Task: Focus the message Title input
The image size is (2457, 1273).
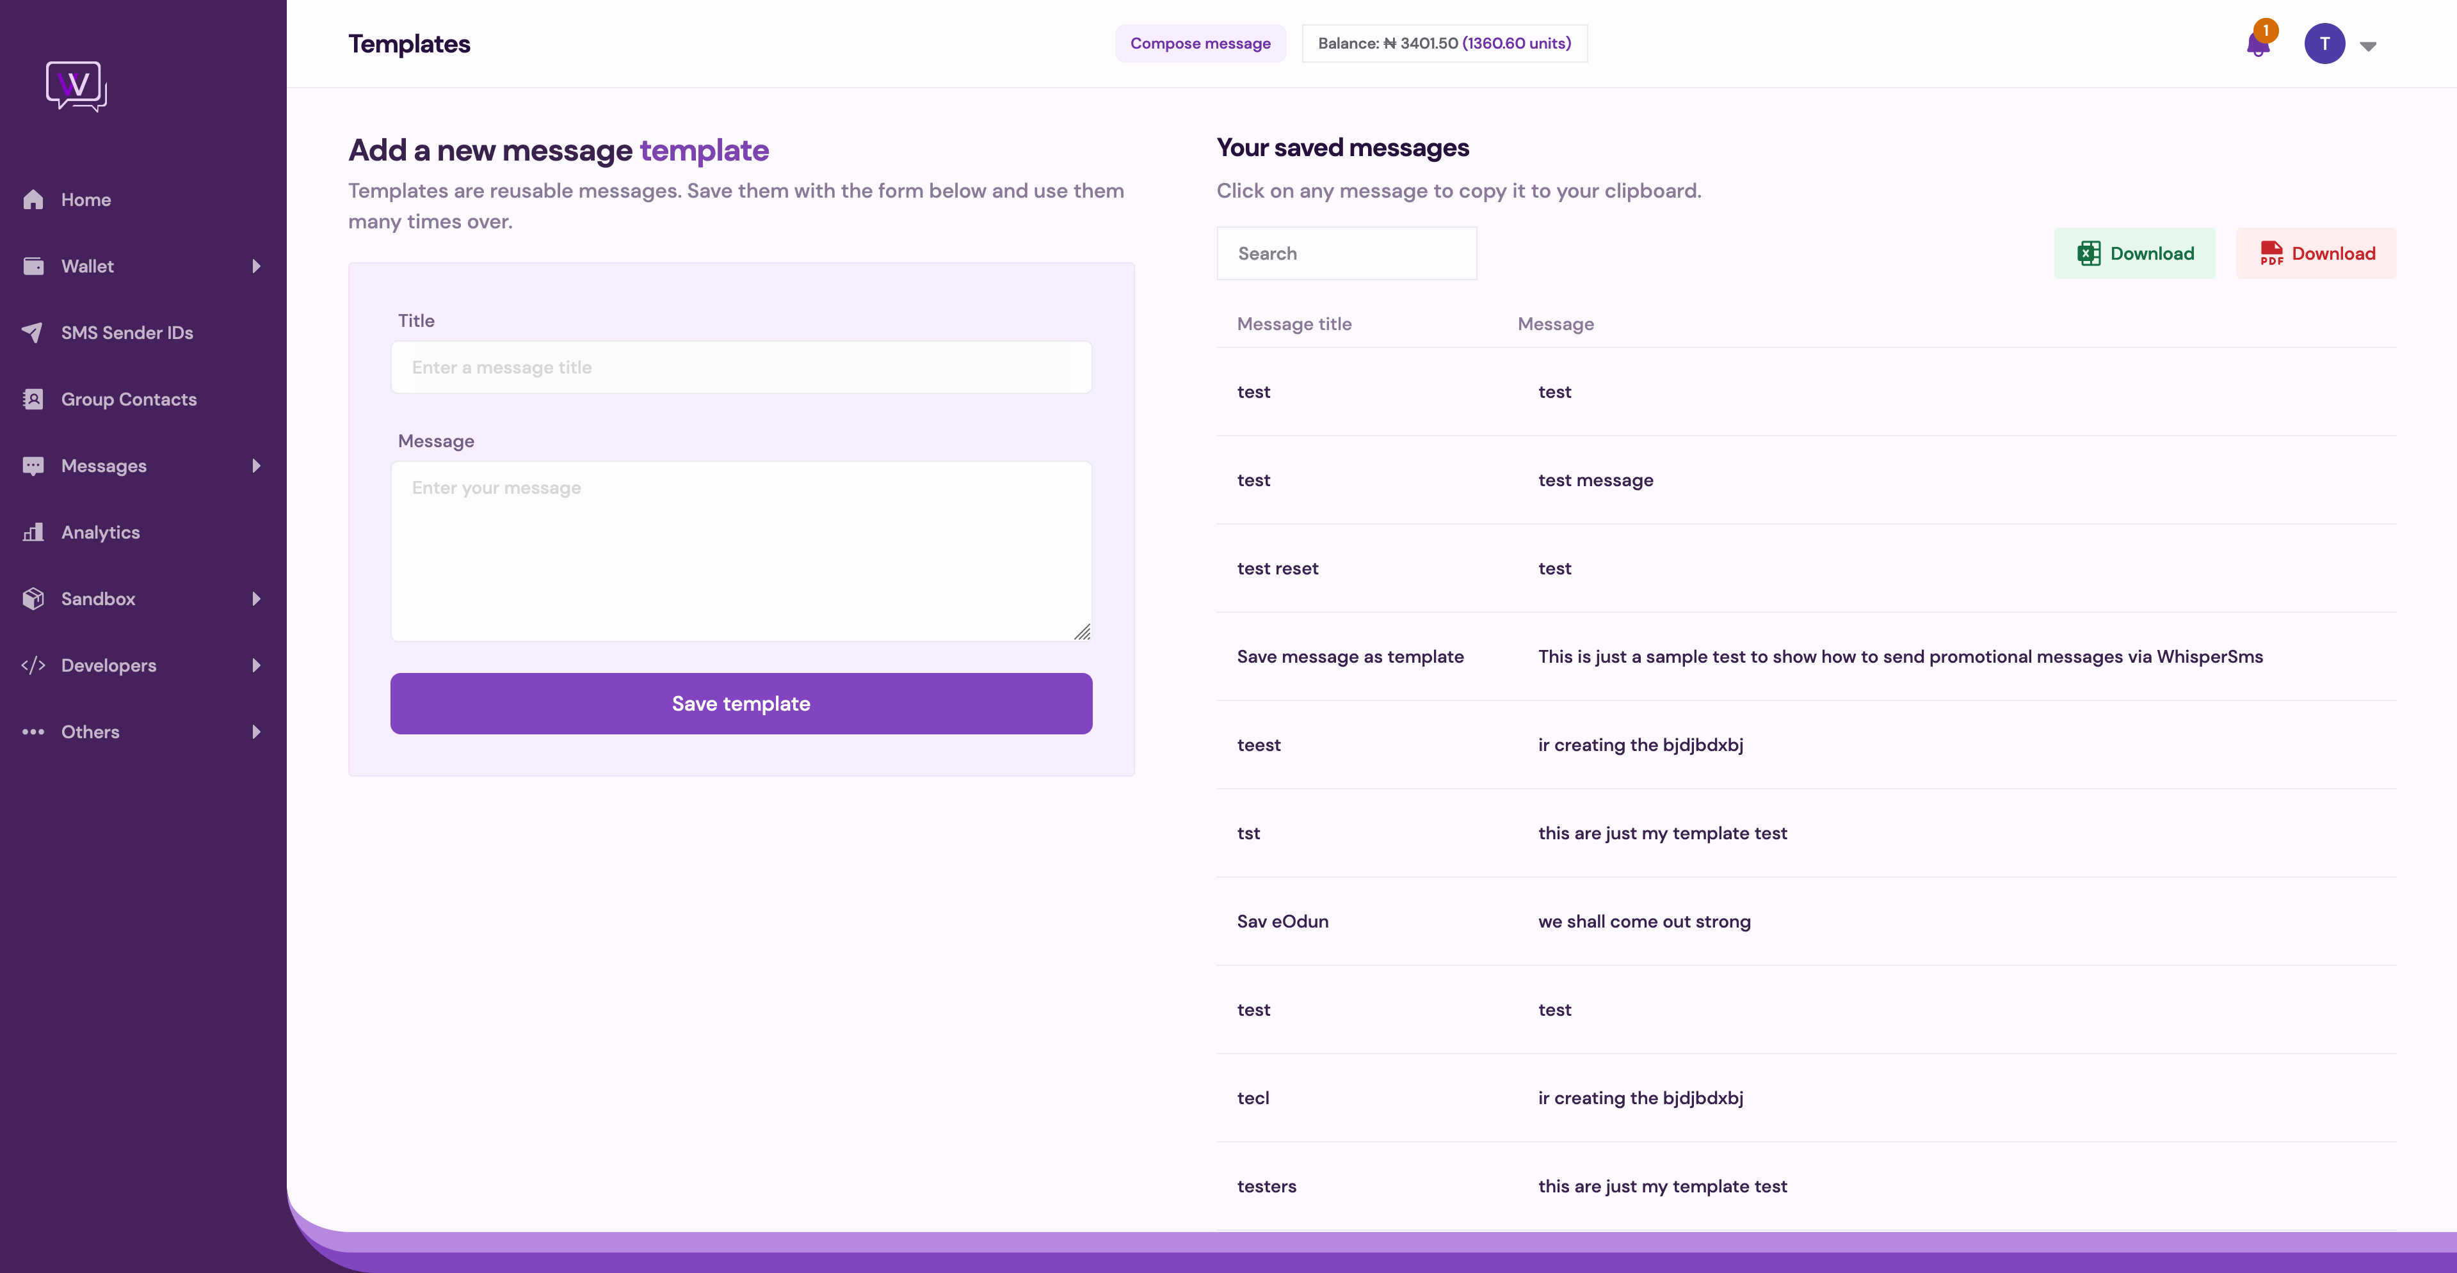Action: click(741, 367)
